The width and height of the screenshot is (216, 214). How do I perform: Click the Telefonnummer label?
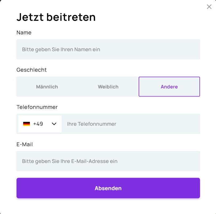[37, 107]
